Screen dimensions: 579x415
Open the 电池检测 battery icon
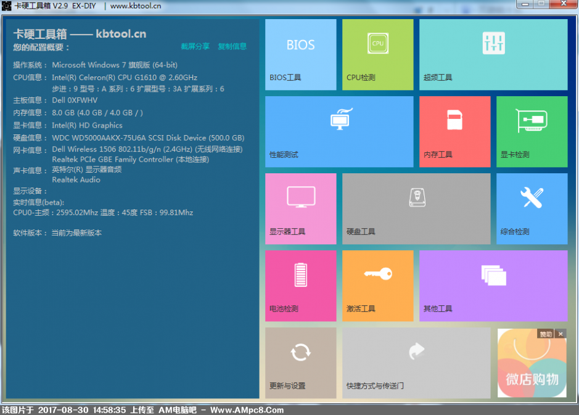pyautogui.click(x=300, y=274)
